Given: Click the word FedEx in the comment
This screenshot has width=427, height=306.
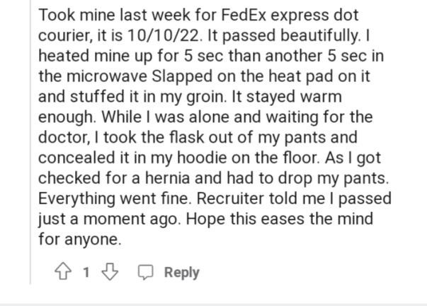Looking at the screenshot, I should click(x=243, y=15).
